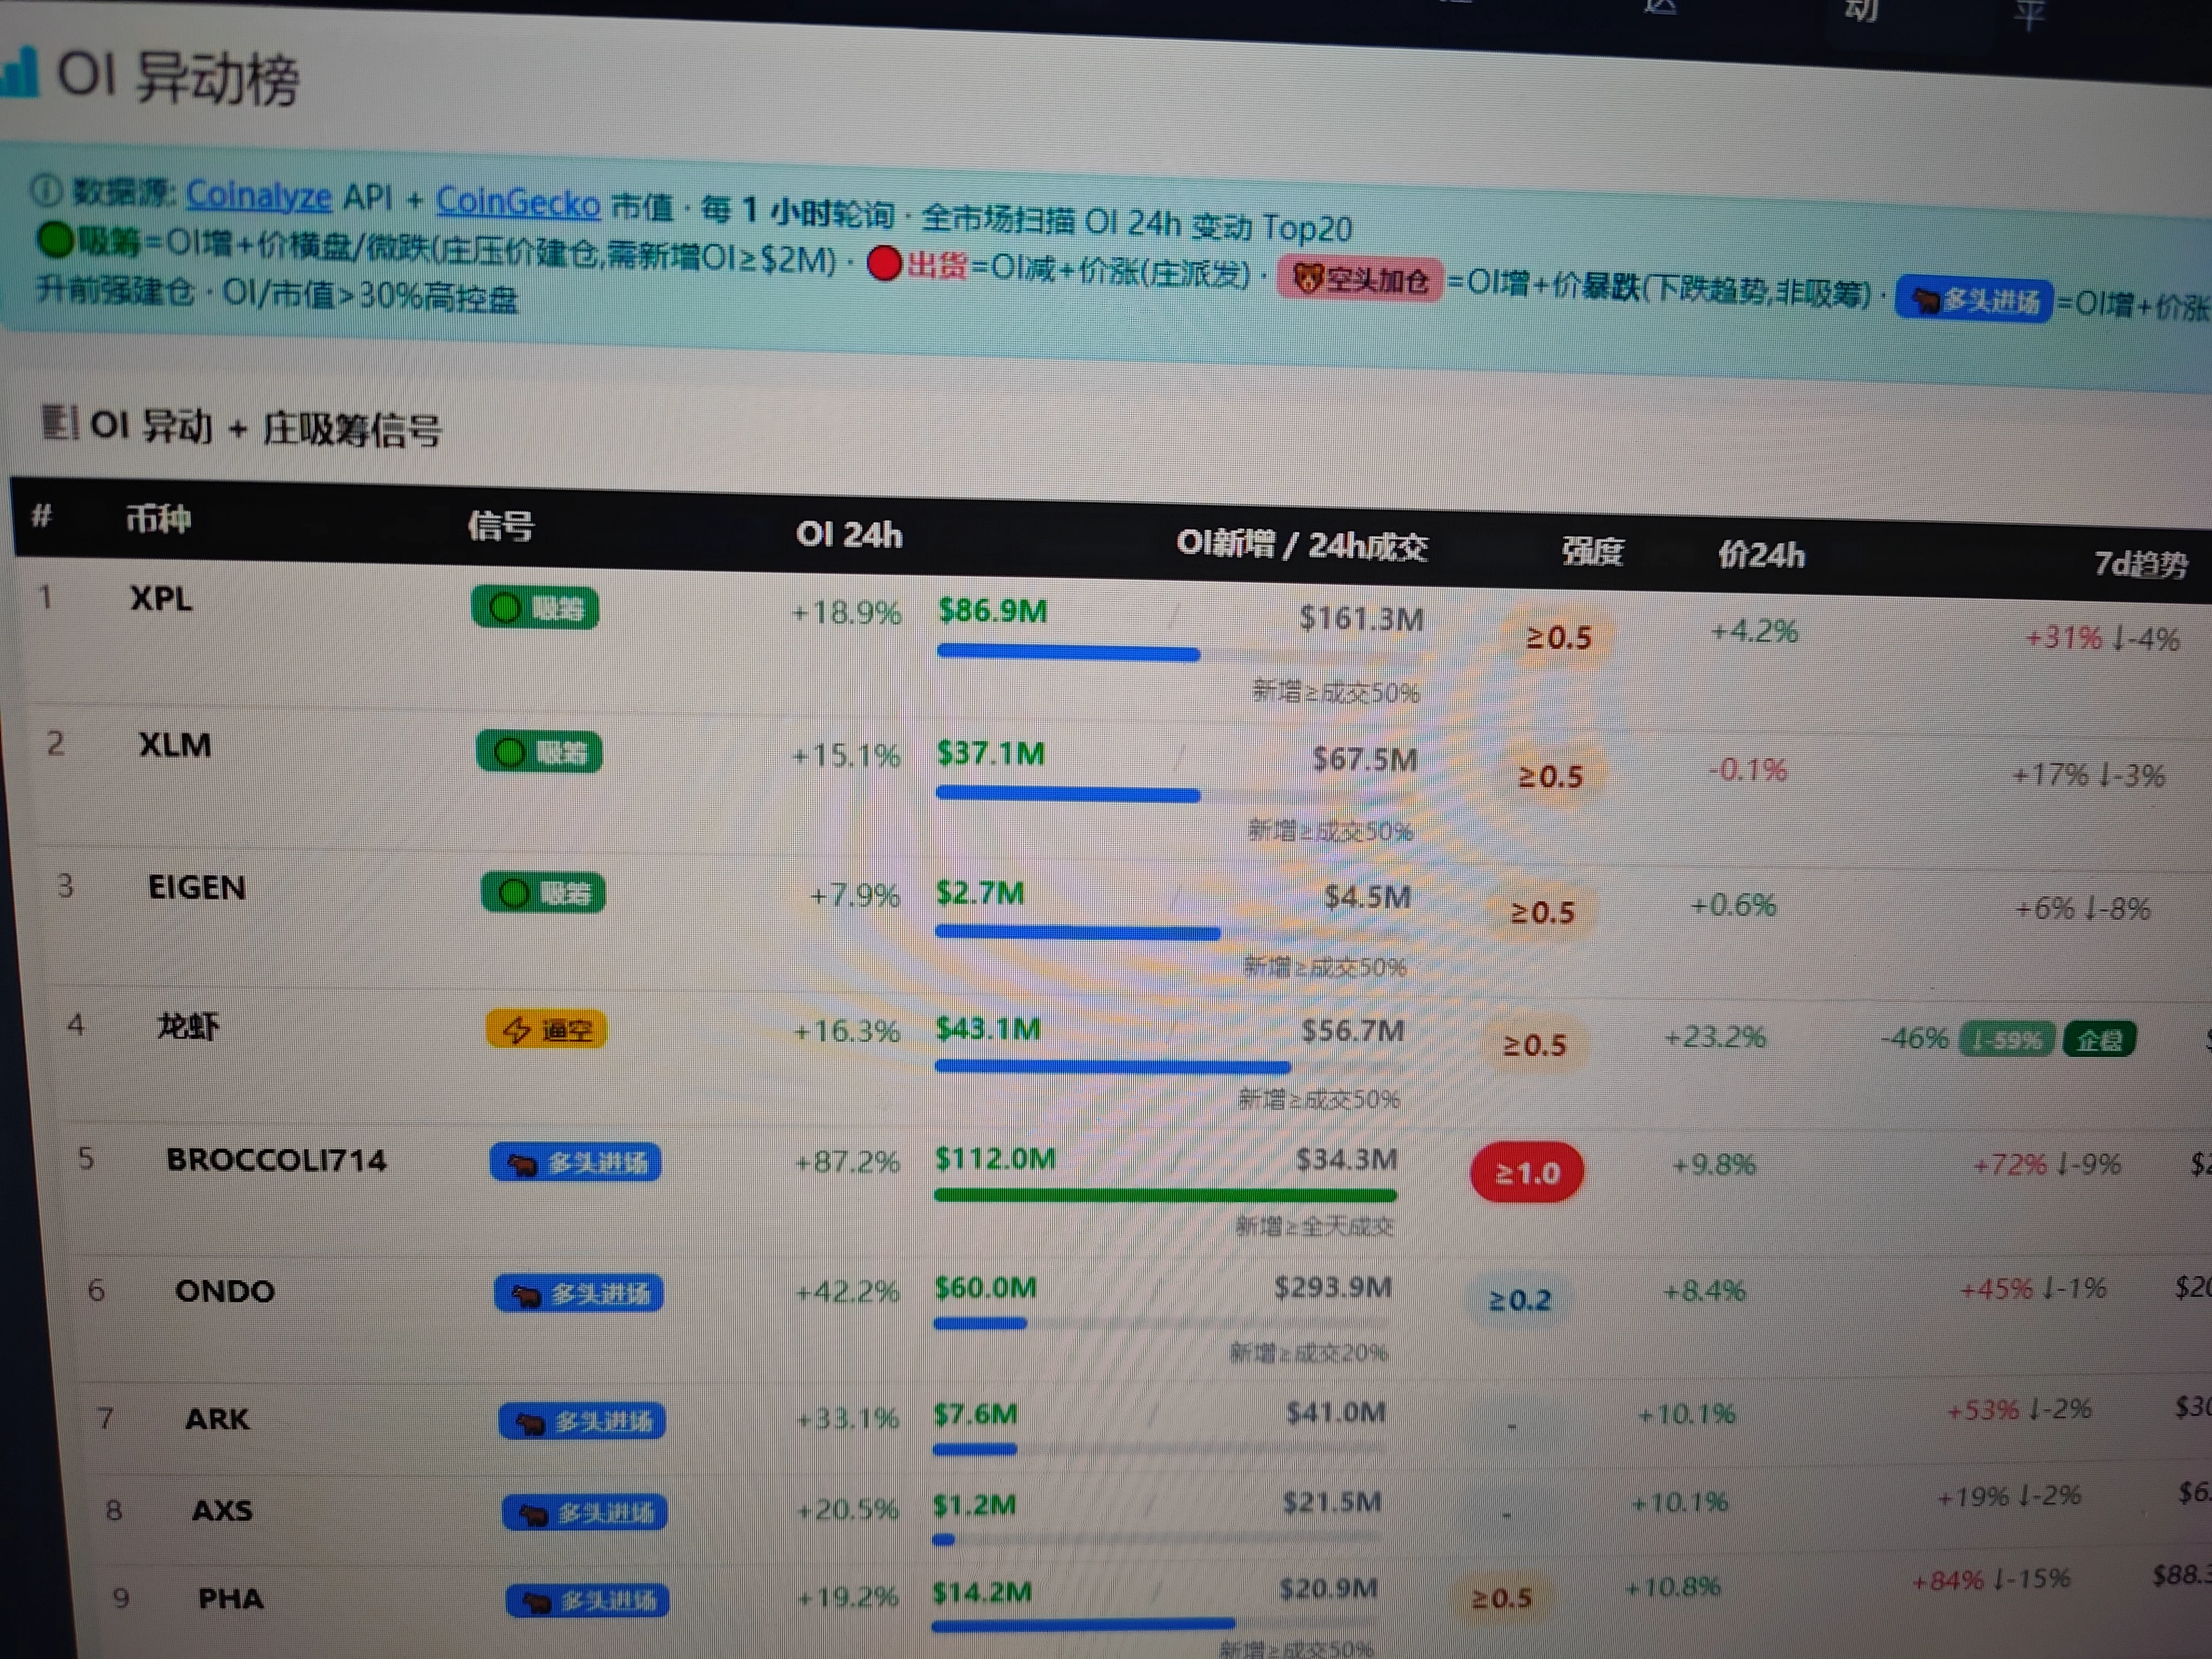Sort by the OI 24h column header
The width and height of the screenshot is (2212, 1659).
pos(849,535)
